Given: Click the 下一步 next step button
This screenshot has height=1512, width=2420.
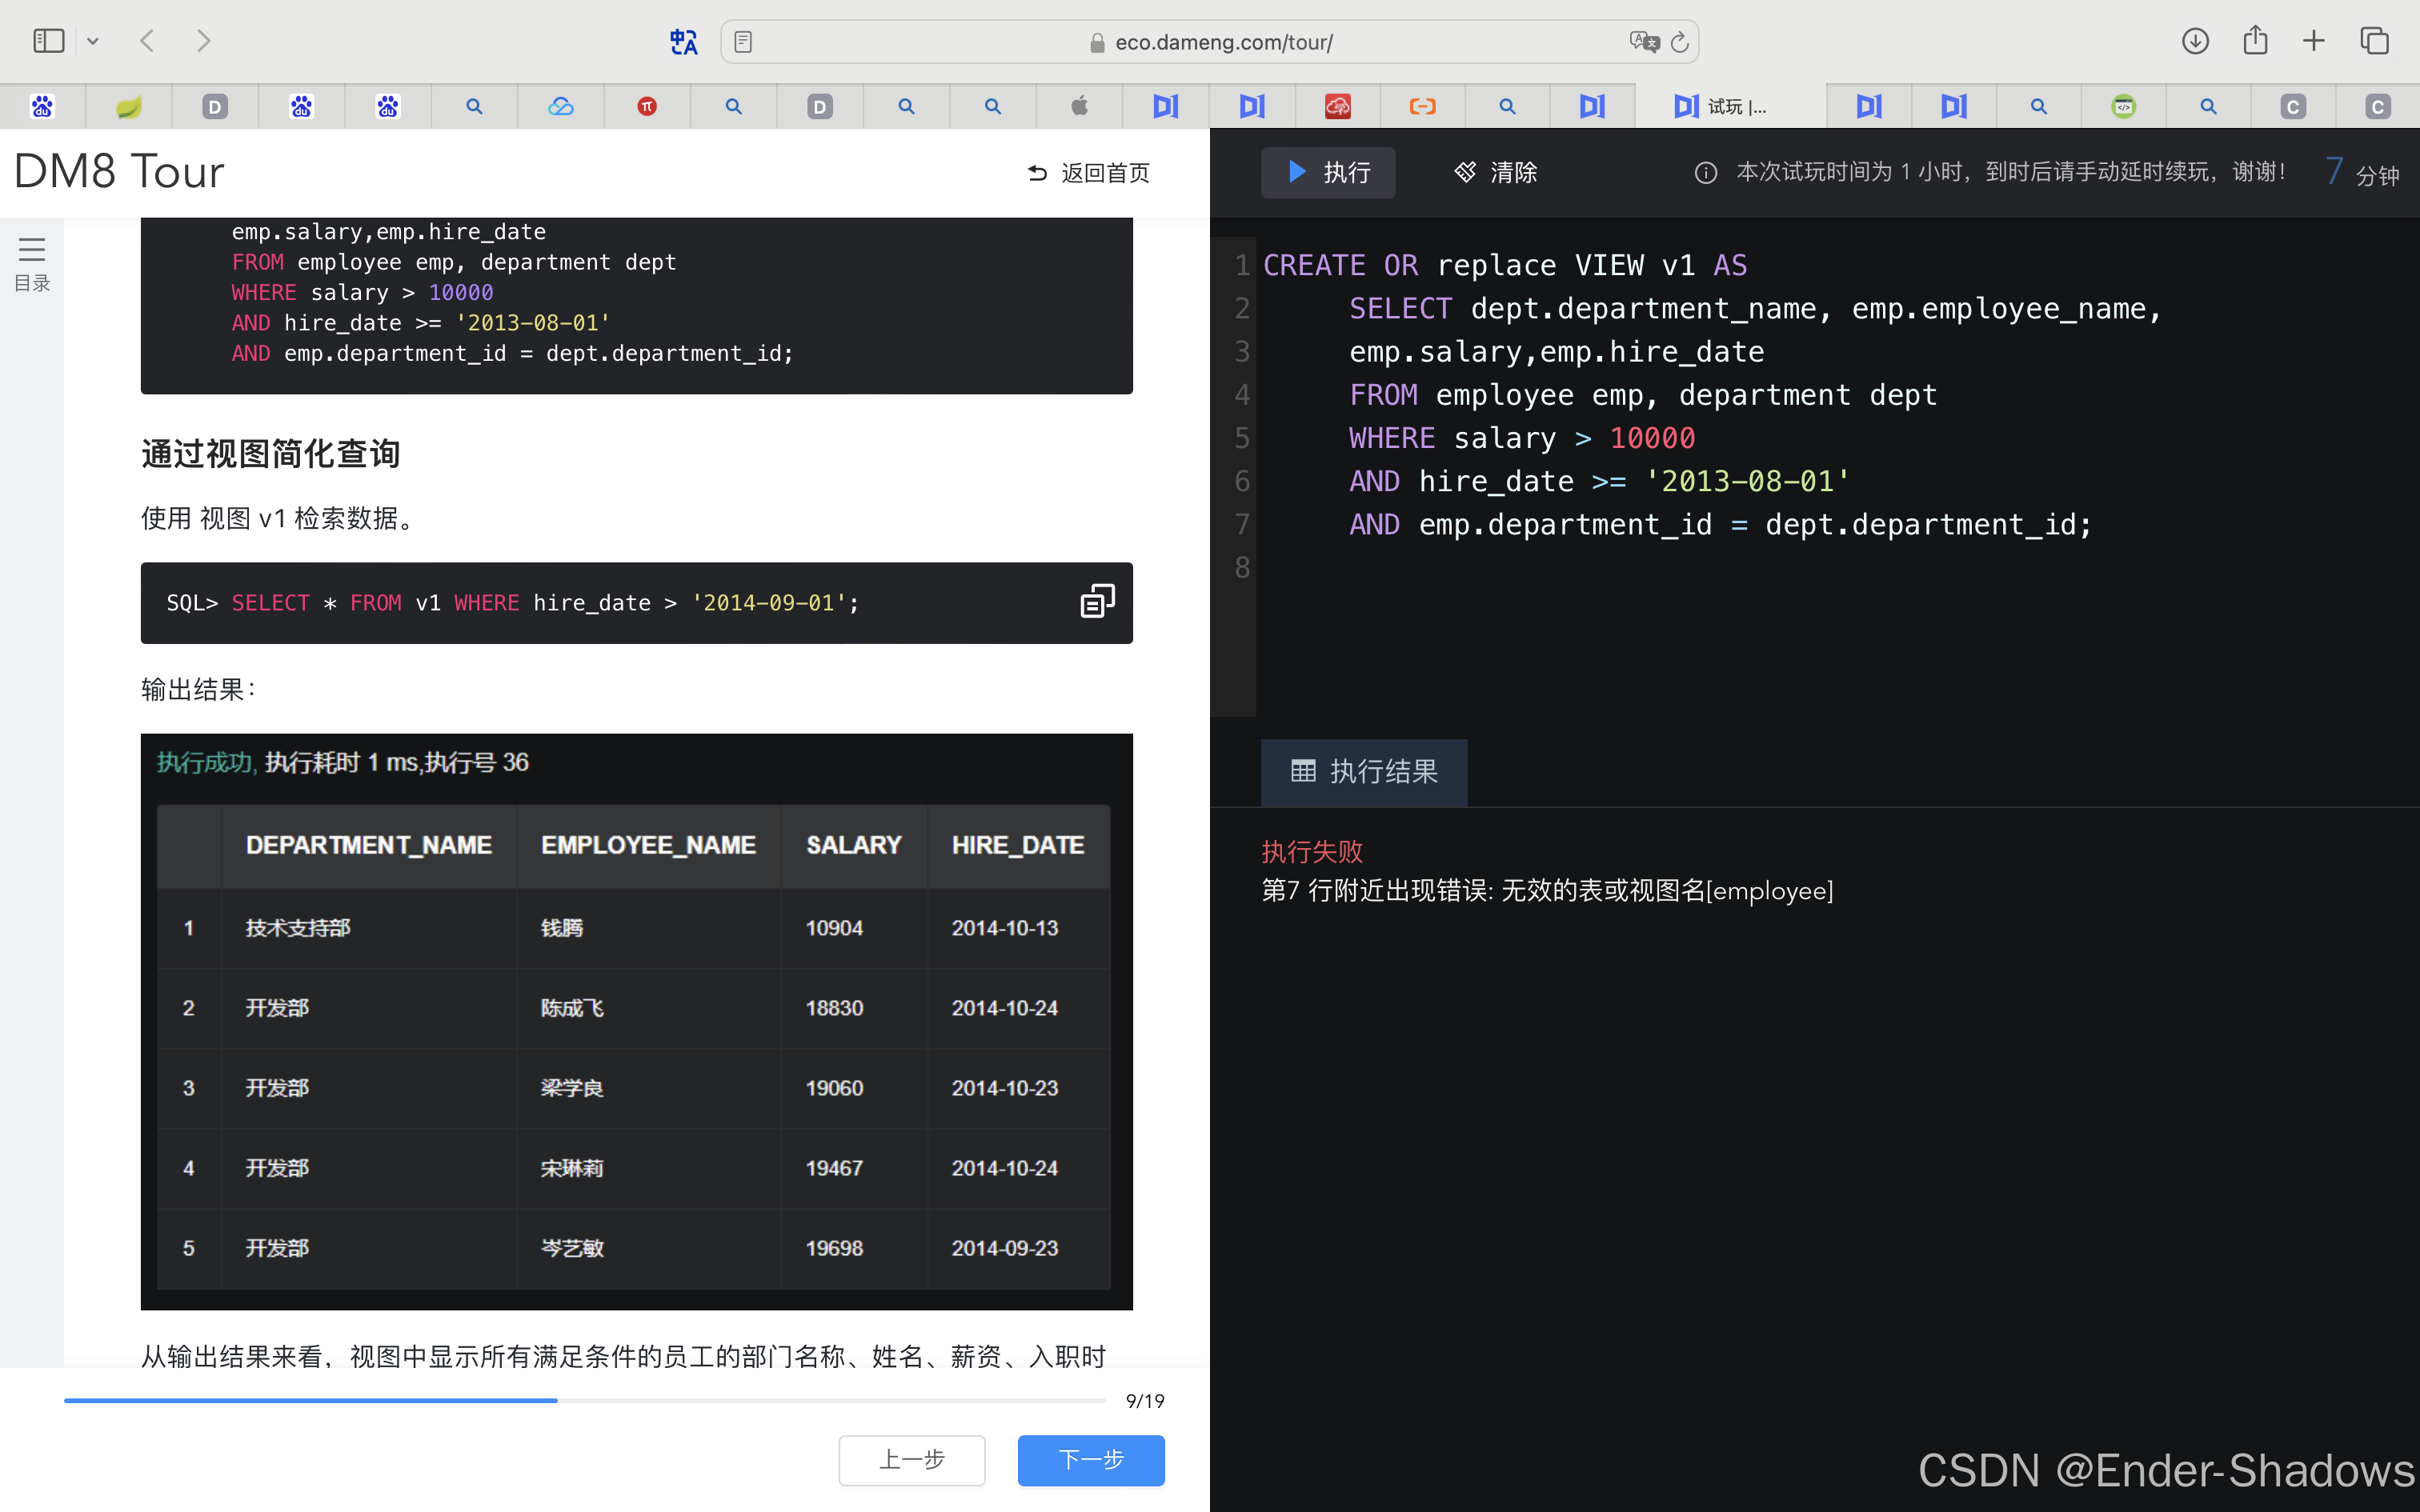Looking at the screenshot, I should click(x=1091, y=1460).
